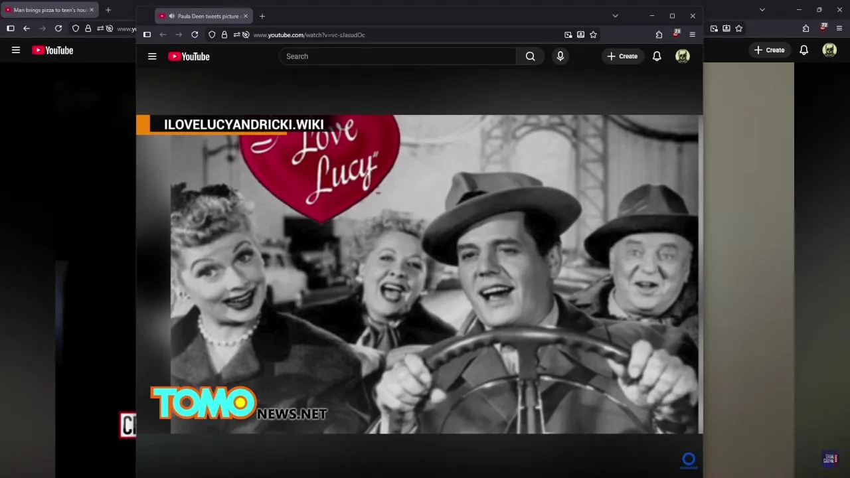Click Create button in the front window
Viewport: 850px width, 478px height.
tap(622, 56)
